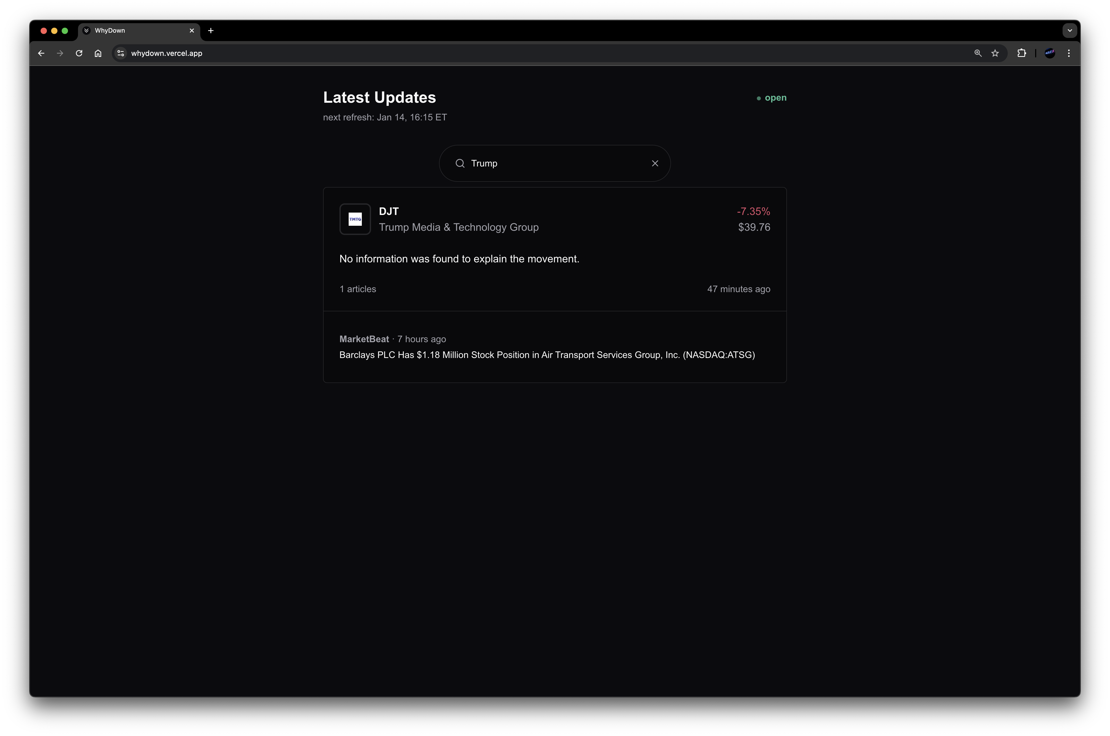The image size is (1110, 736).
Task: Open the browser profile avatar
Action: click(x=1049, y=53)
